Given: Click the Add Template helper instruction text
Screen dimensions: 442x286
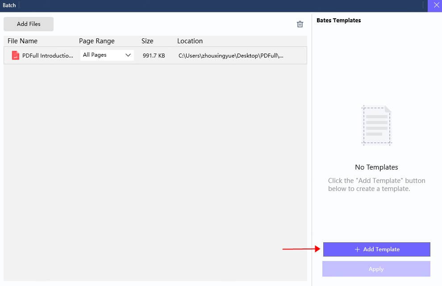Looking at the screenshot, I should coord(376,184).
